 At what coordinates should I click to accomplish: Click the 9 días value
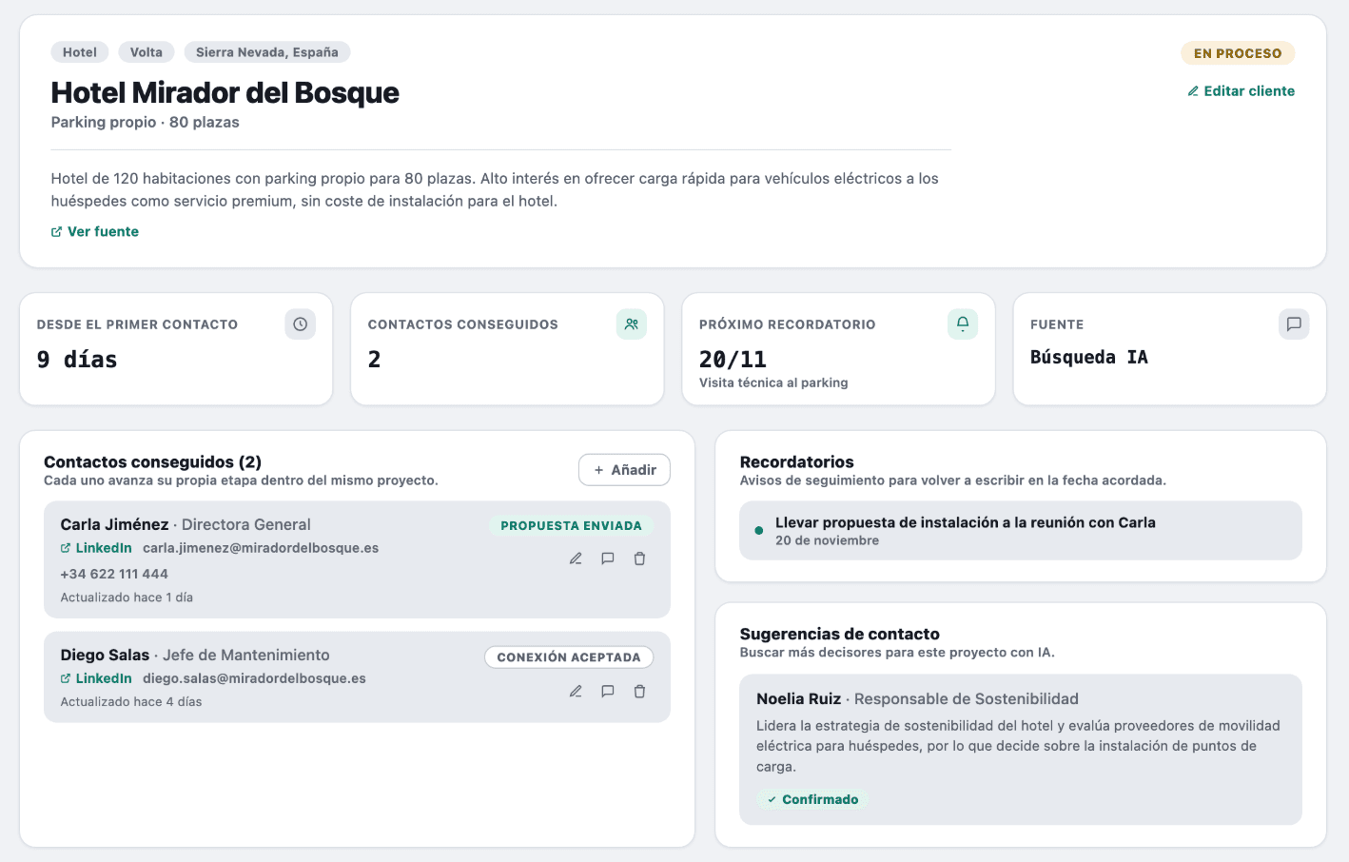(77, 360)
